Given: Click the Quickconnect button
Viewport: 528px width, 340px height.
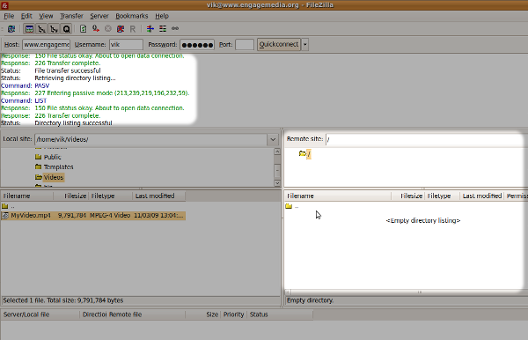Looking at the screenshot, I should pos(279,44).
